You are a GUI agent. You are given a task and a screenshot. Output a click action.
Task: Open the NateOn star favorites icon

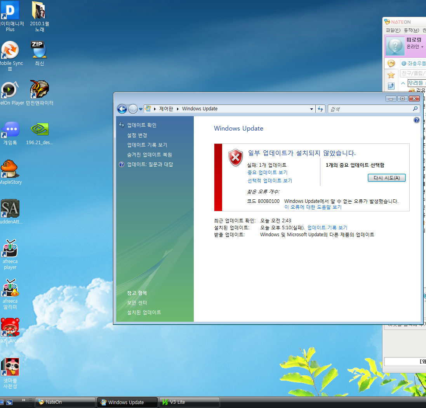(x=391, y=75)
